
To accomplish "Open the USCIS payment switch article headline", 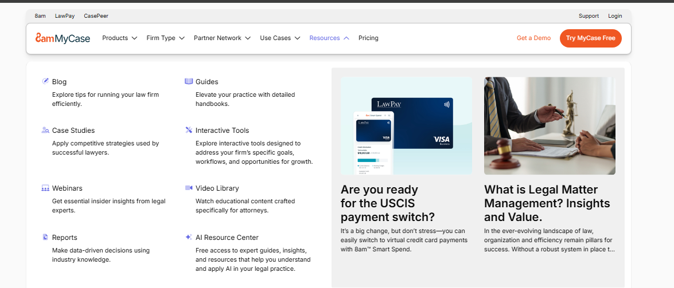I will pyautogui.click(x=388, y=203).
